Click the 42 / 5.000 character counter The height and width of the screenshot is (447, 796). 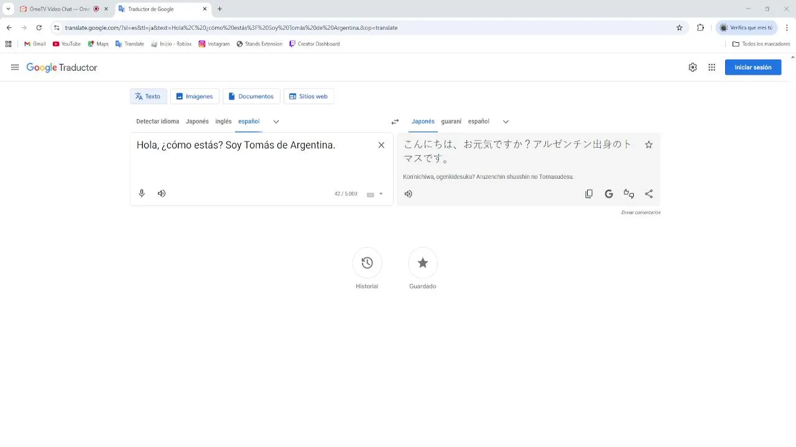coord(346,194)
